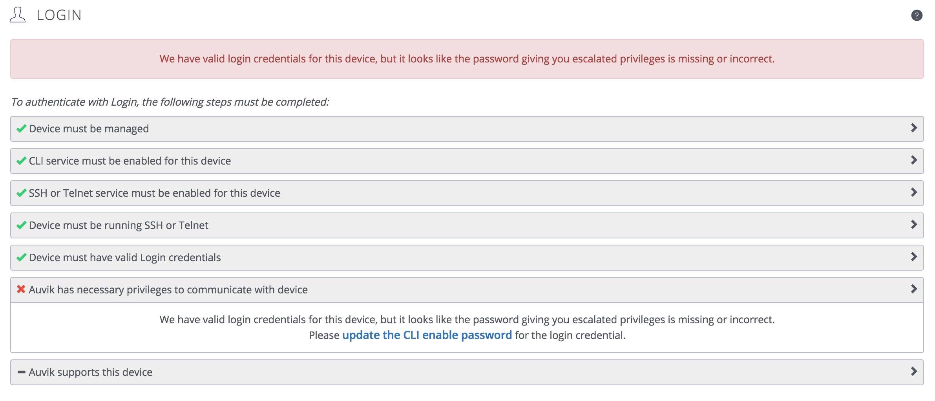The width and height of the screenshot is (935, 401).
Task: Expand Auvik supports this device chevron
Action: tap(914, 372)
